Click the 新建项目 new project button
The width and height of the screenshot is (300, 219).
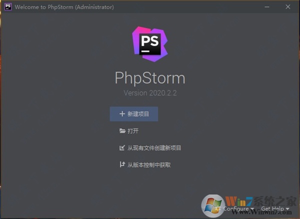(134, 114)
